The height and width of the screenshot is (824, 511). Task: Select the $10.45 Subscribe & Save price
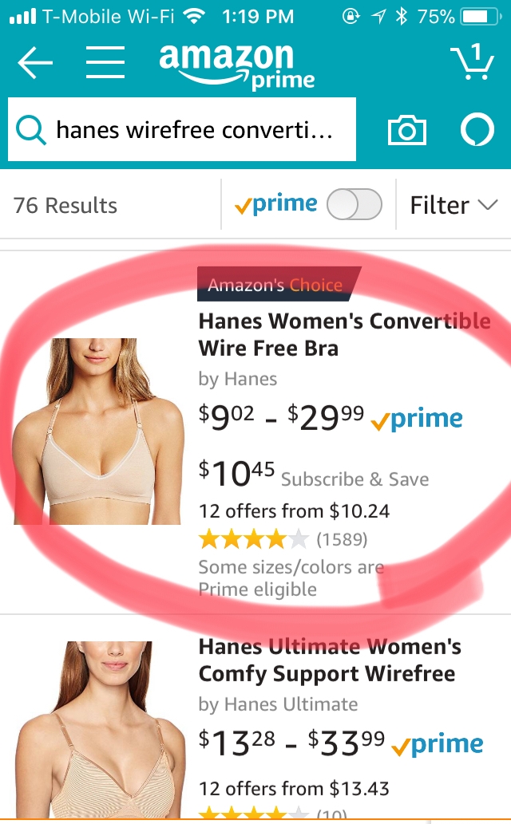point(314,474)
